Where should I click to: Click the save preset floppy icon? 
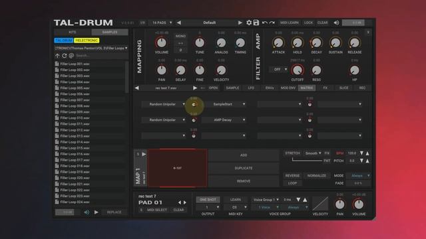(x=256, y=23)
